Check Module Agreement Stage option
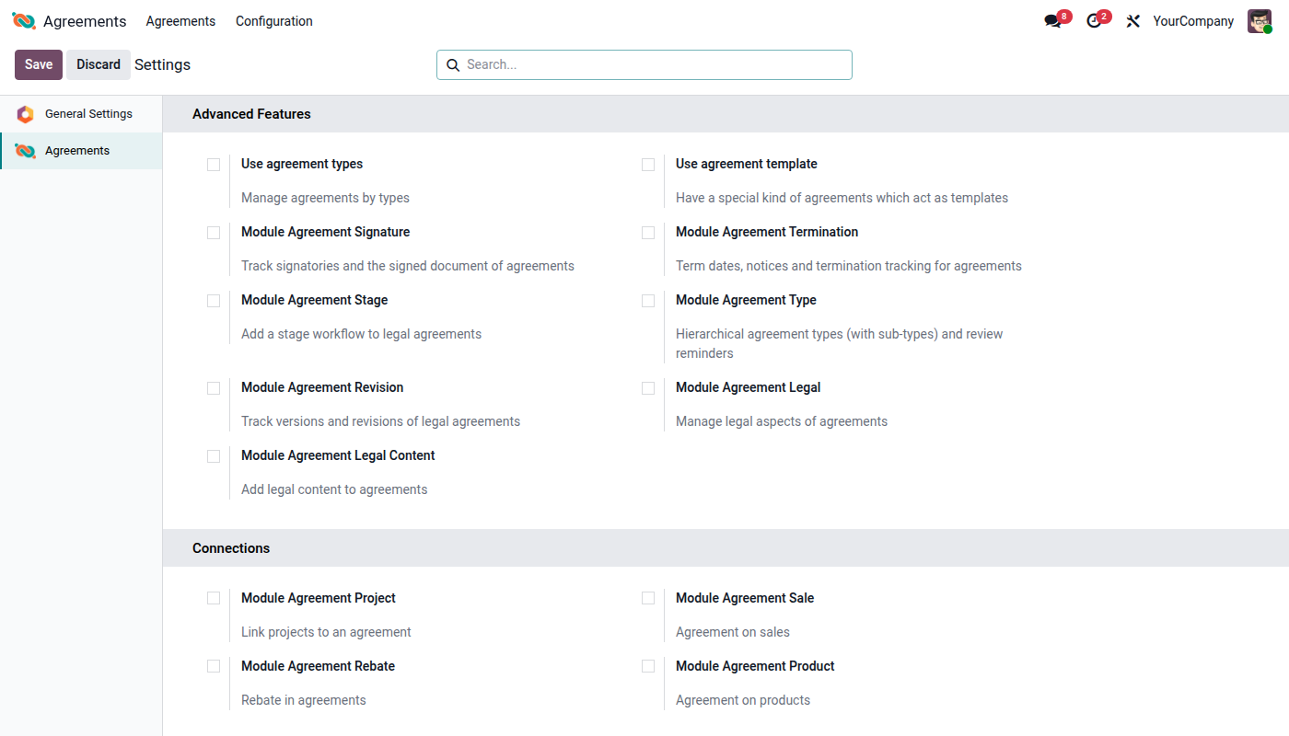1289x736 pixels. (x=214, y=301)
